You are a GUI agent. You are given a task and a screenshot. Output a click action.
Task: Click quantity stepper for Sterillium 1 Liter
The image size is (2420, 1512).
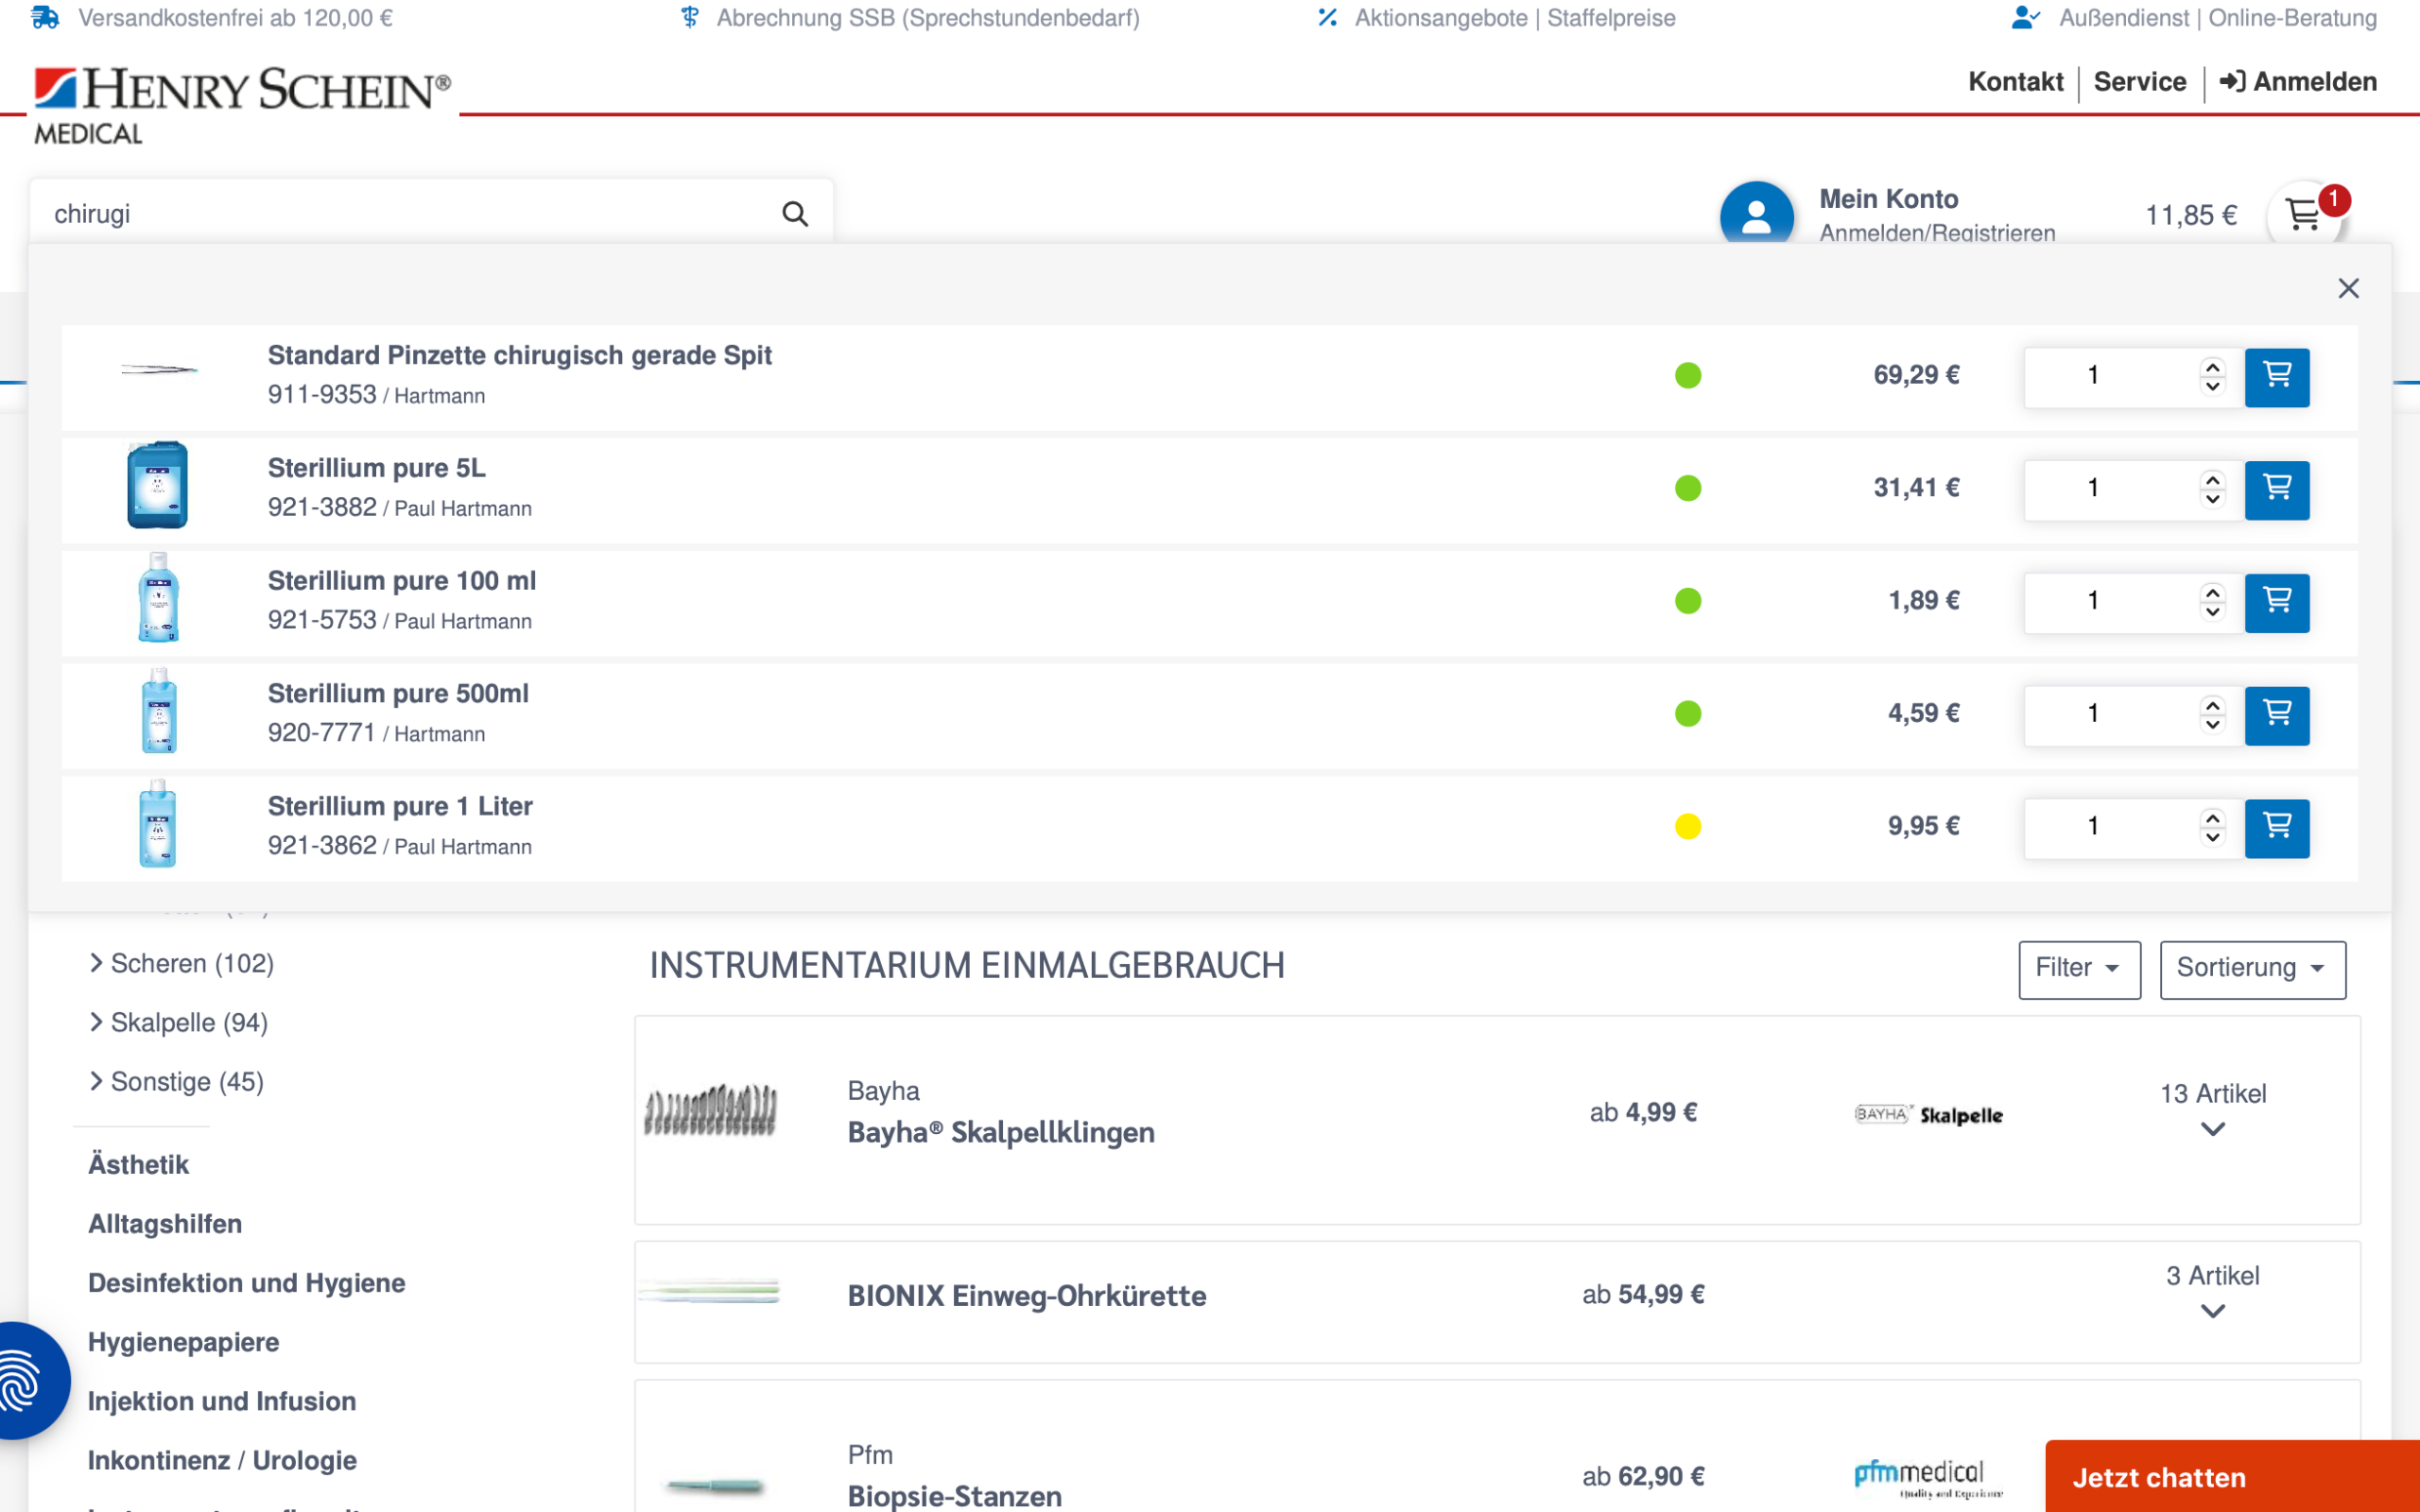[x=2212, y=828]
